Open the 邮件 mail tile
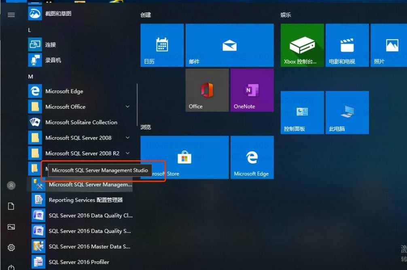Viewport: 407px width, 270px height. point(229,45)
